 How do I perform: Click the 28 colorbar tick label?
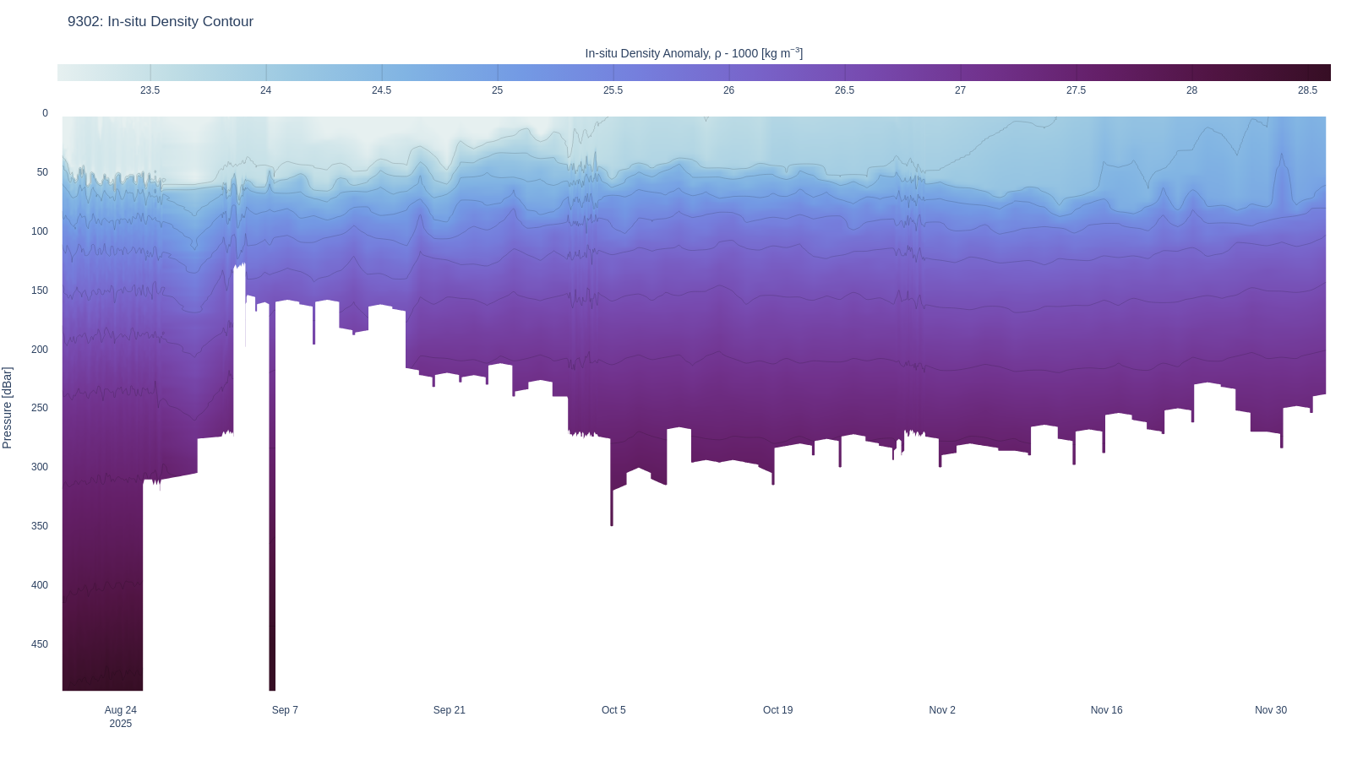[1191, 90]
